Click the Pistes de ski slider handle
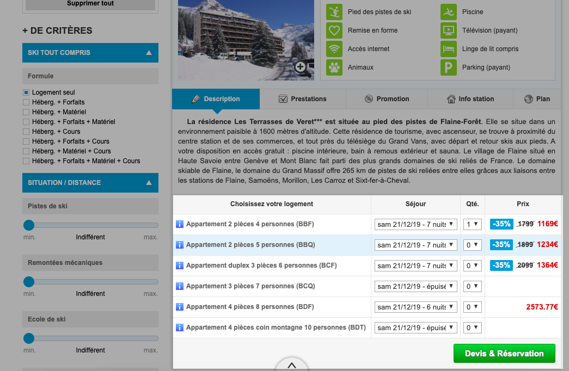The width and height of the screenshot is (569, 371). tap(29, 225)
